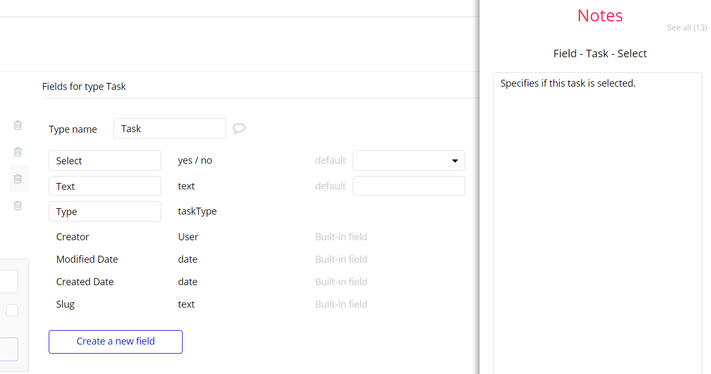Click the second trash icon from top
The width and height of the screenshot is (711, 374).
tap(18, 152)
